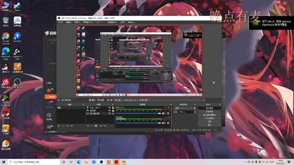Open transition properties gear icon
The width and height of the screenshot is (294, 165).
[195, 108]
